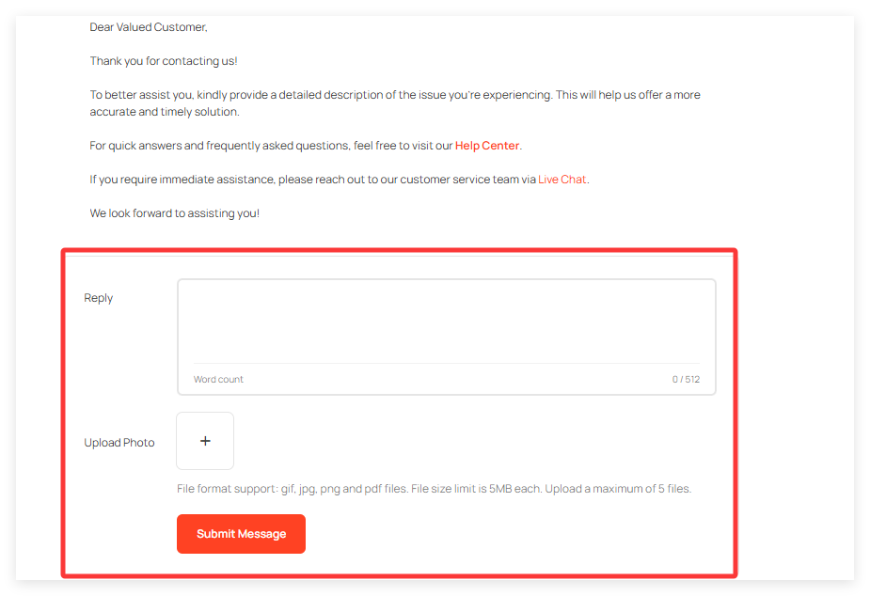
Task: Click the "Dear Valued Customer" greeting
Action: (x=149, y=27)
